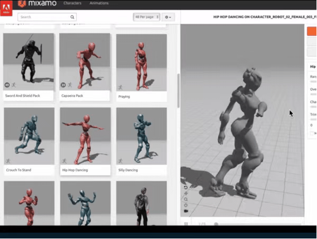
Task: Click running figure icon on Capoeira Pack
Action: (70, 85)
